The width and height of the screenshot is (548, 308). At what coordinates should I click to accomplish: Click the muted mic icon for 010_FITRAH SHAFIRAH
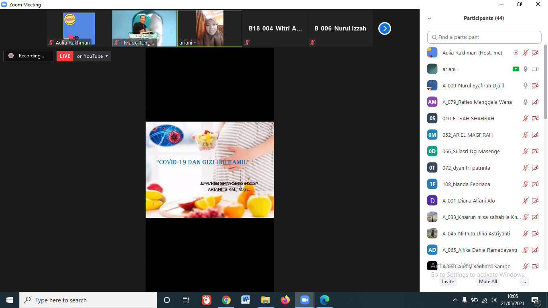[525, 118]
